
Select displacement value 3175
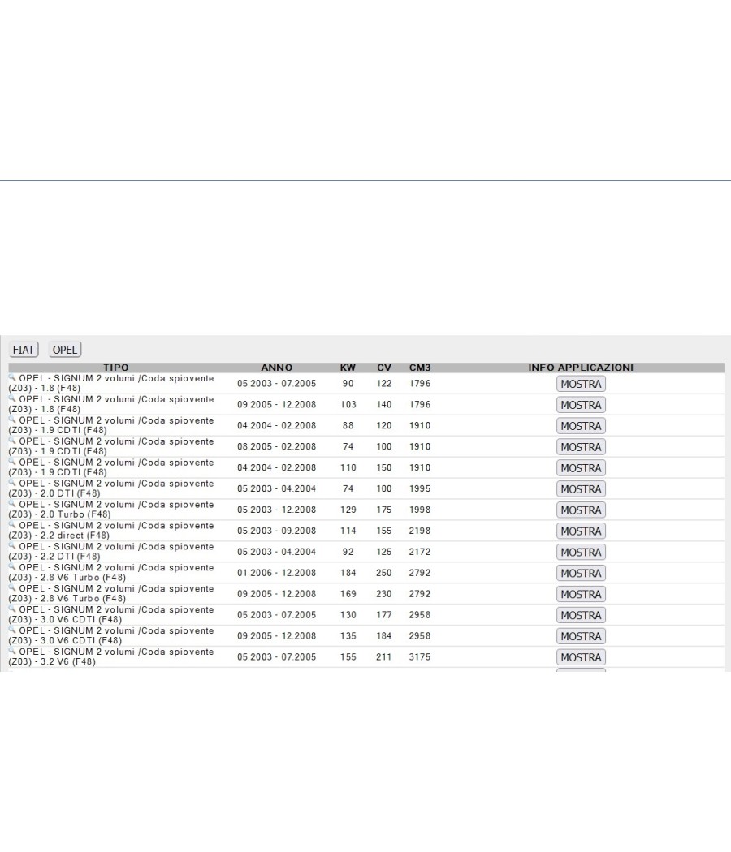[420, 657]
